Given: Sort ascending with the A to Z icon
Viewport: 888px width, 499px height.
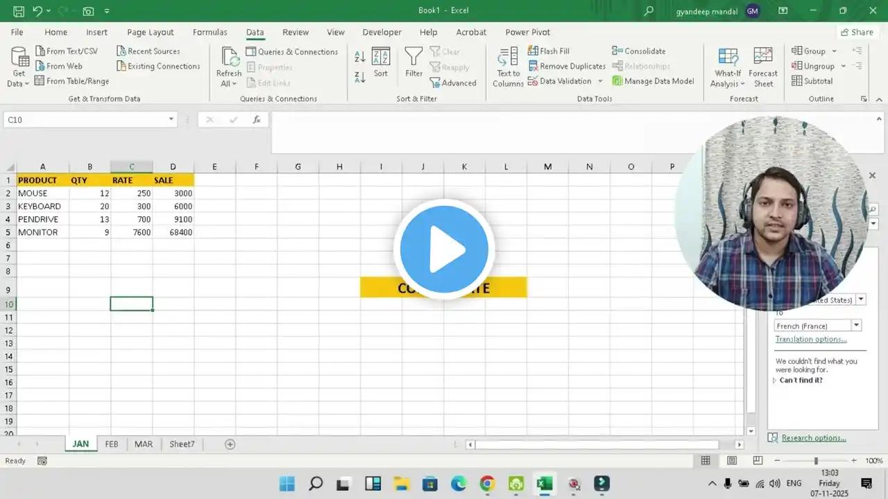Looking at the screenshot, I should [360, 57].
